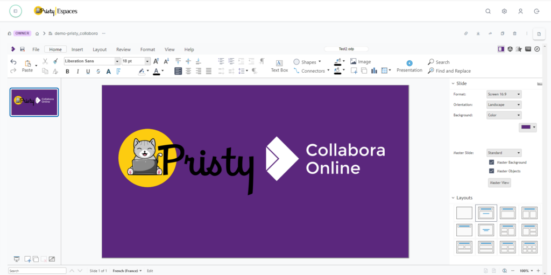This screenshot has width=551, height=275.
Task: Toggle the Master Objects checkbox
Action: coord(491,171)
